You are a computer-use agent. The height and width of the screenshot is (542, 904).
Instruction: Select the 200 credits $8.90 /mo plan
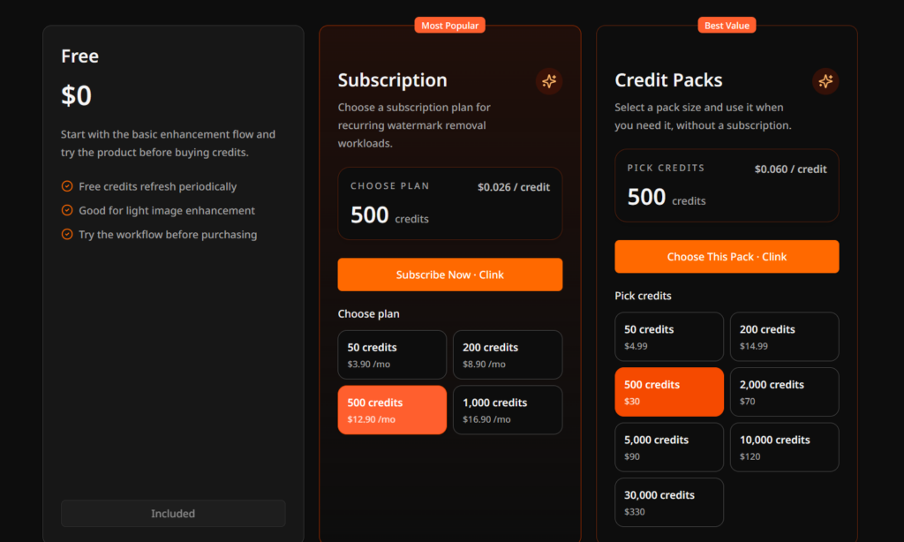508,355
